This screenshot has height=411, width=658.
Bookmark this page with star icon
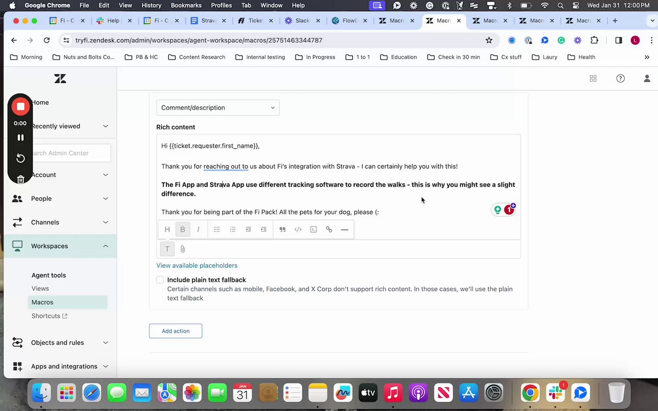489,40
